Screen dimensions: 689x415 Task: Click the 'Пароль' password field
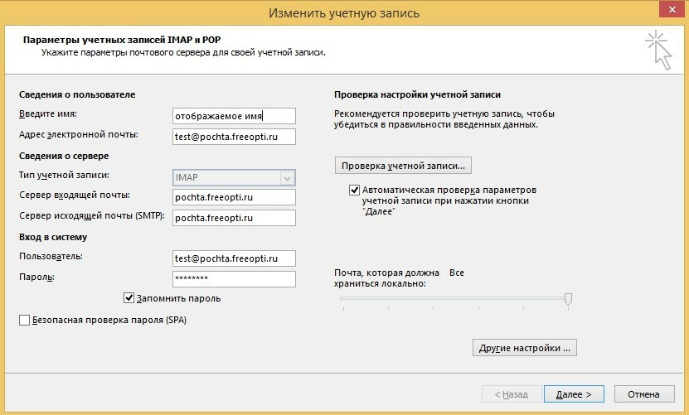(x=234, y=279)
